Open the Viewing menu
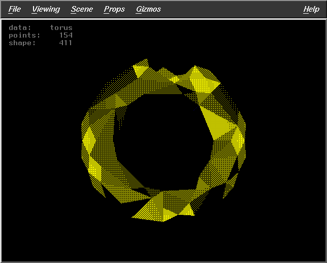The image size is (327, 263). point(46,9)
